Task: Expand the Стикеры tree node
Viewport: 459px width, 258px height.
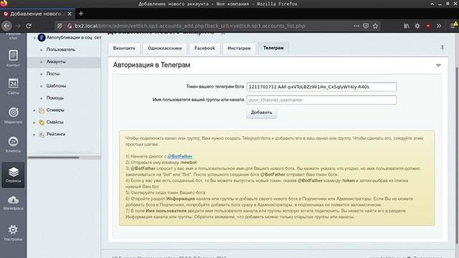Action: tap(34, 110)
